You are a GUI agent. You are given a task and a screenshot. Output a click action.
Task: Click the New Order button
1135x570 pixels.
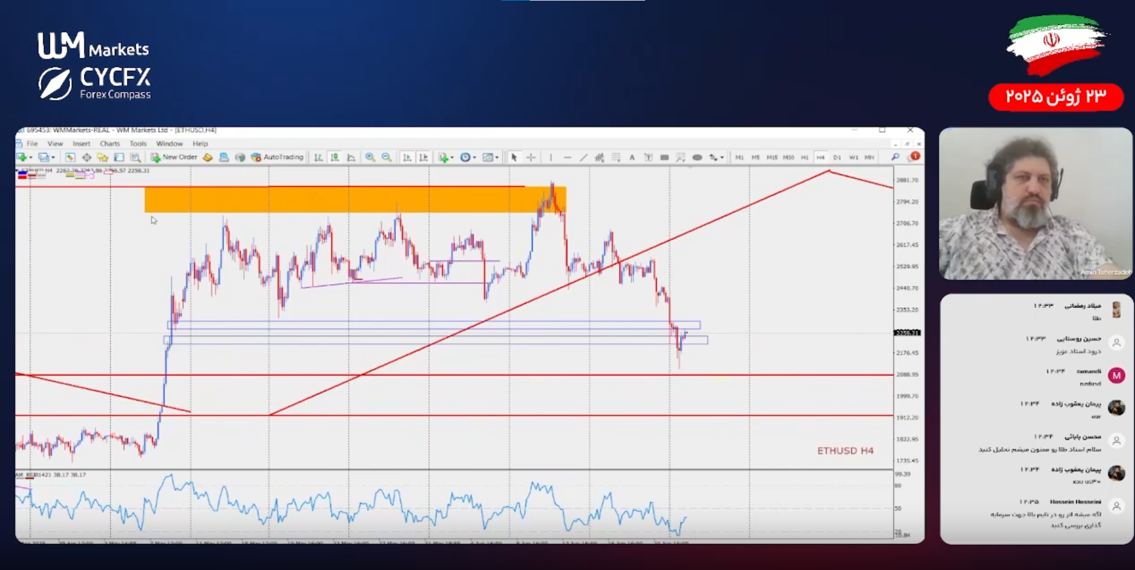(174, 157)
